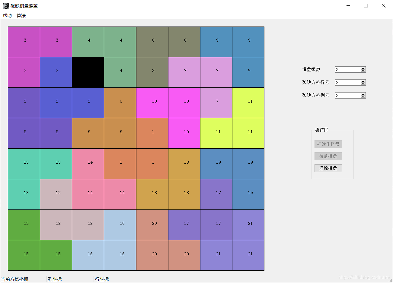Increase 棋盘级数 using the up arrow

[363, 68]
